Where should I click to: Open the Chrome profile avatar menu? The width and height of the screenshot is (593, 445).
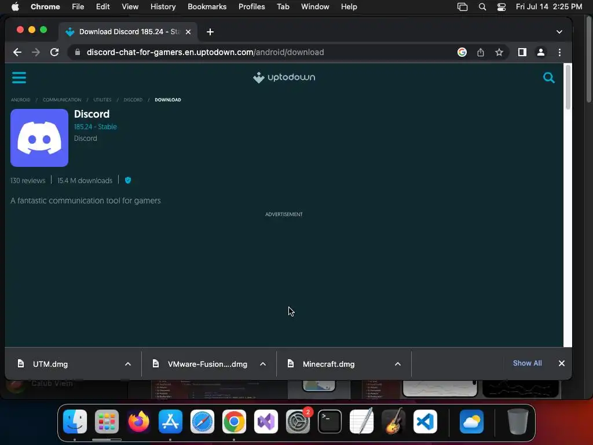[541, 52]
